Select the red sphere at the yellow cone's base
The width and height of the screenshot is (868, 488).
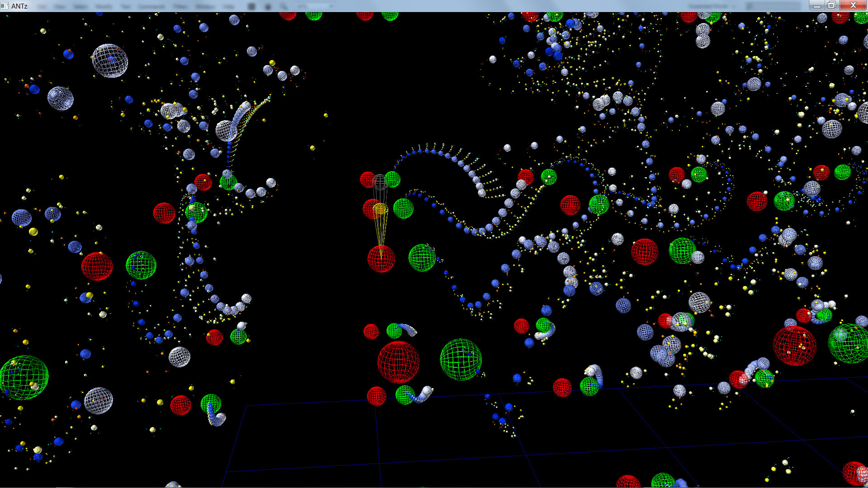click(x=381, y=259)
